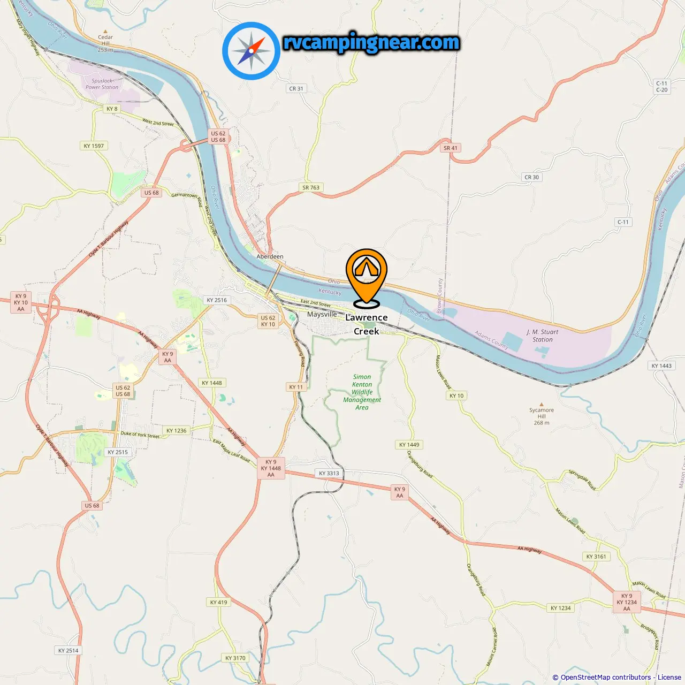
Task: Open the rvcampingnear.com site title
Action: click(x=371, y=42)
